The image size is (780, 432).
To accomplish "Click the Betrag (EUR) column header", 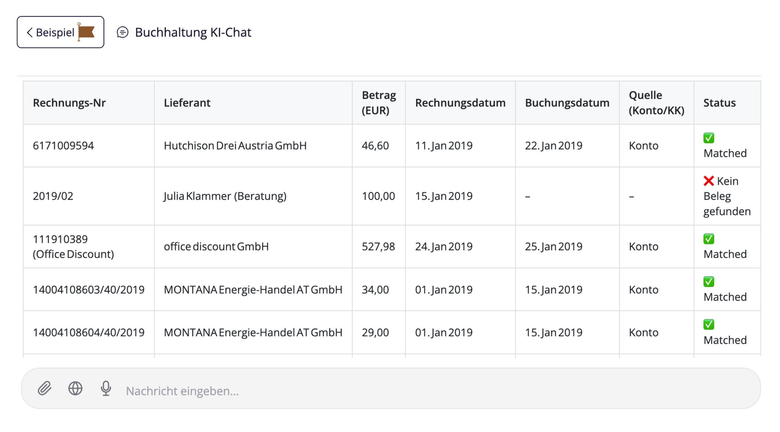I will 378,103.
